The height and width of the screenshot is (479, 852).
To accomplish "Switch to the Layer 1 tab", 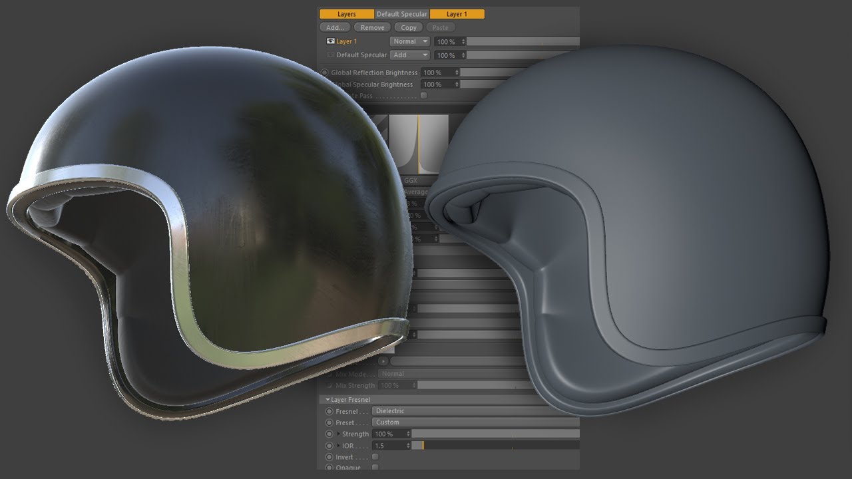I will 457,14.
